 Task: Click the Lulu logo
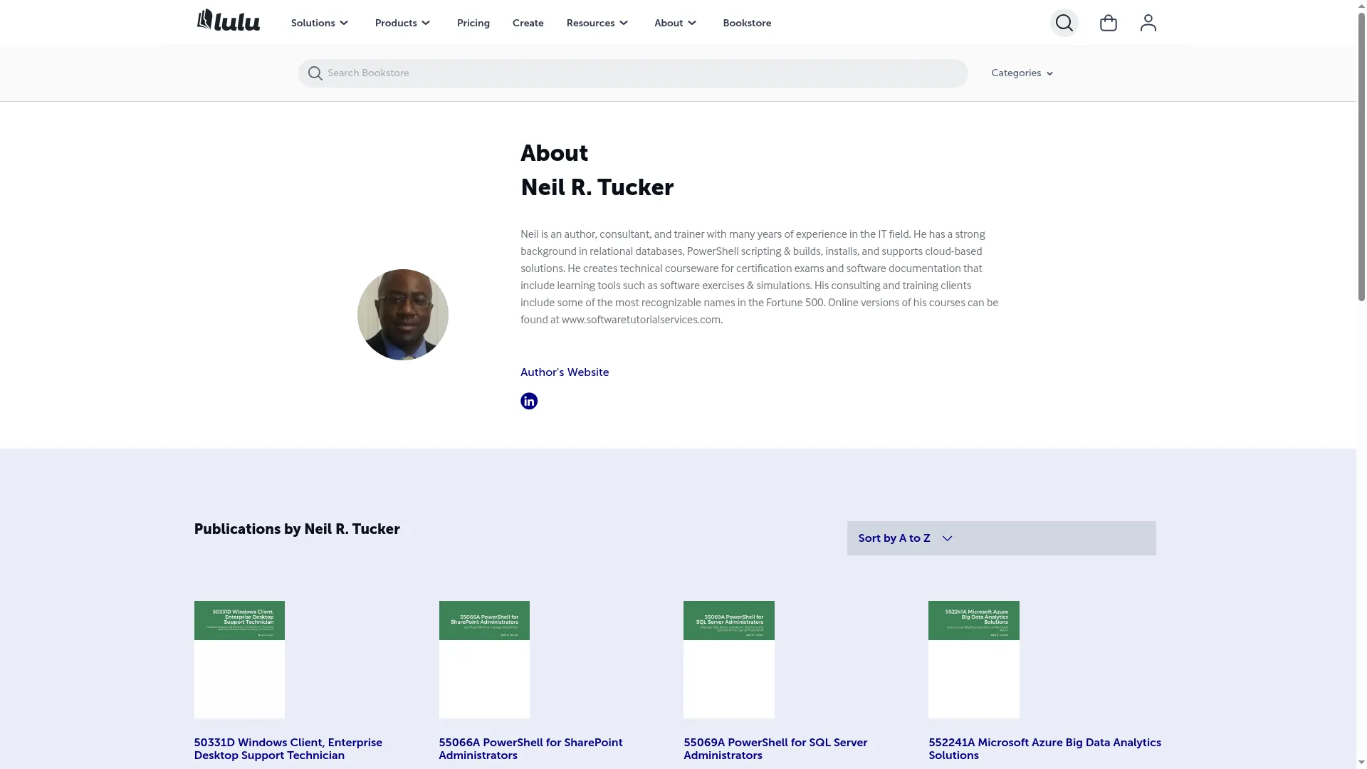pyautogui.click(x=228, y=21)
